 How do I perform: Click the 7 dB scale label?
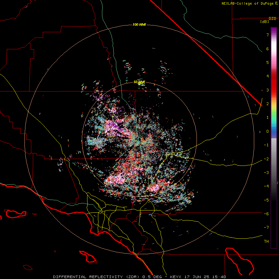tap(268, 35)
